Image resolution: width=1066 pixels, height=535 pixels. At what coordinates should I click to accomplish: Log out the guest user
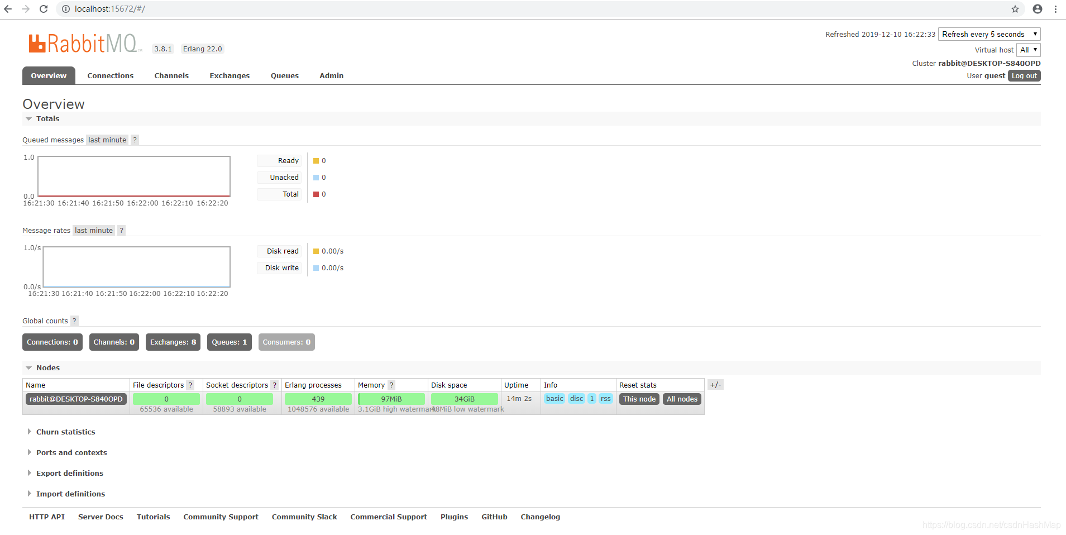1024,76
